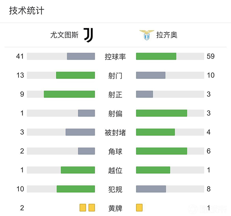Click Lazio's possession value 59
Viewport: 231px width, 216px height.
[211, 57]
